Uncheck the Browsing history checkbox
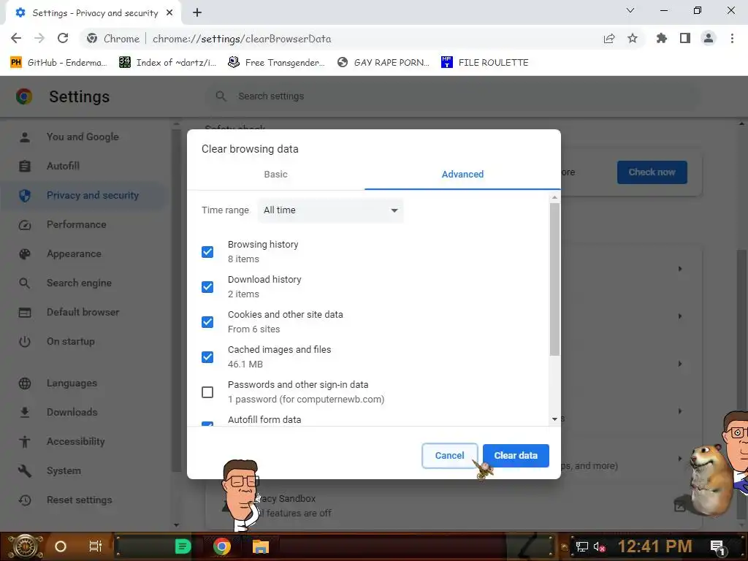748x561 pixels. pos(207,252)
